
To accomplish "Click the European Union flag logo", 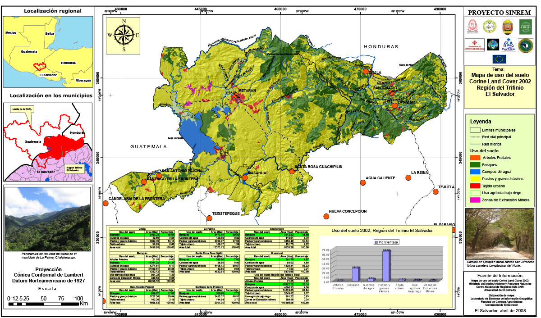I will click(499, 59).
